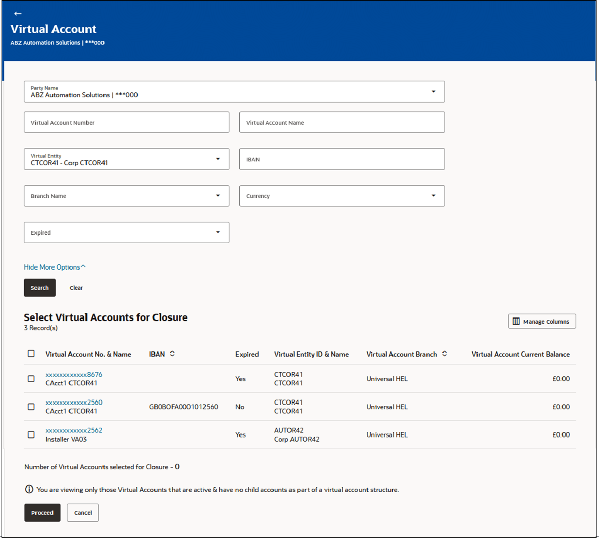599x538 pixels.
Task: Open the Virtual Entity dropdown
Action: coord(218,159)
